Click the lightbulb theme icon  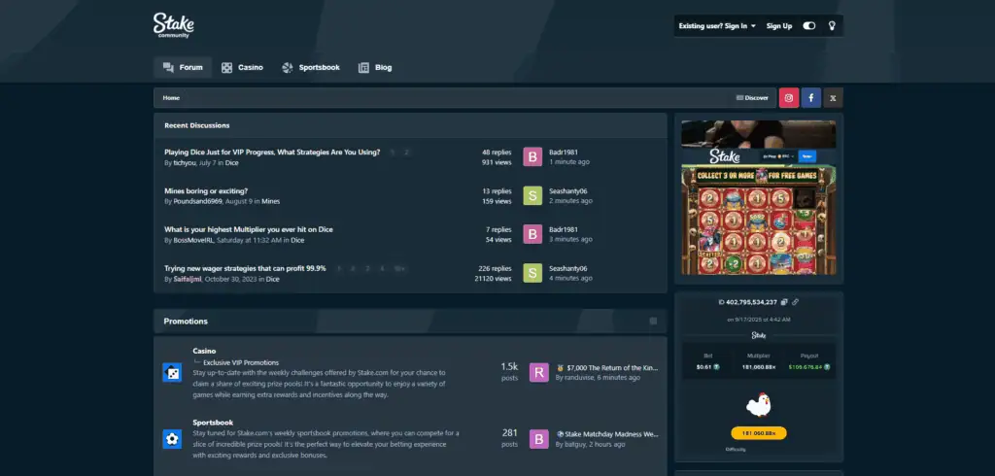[832, 26]
